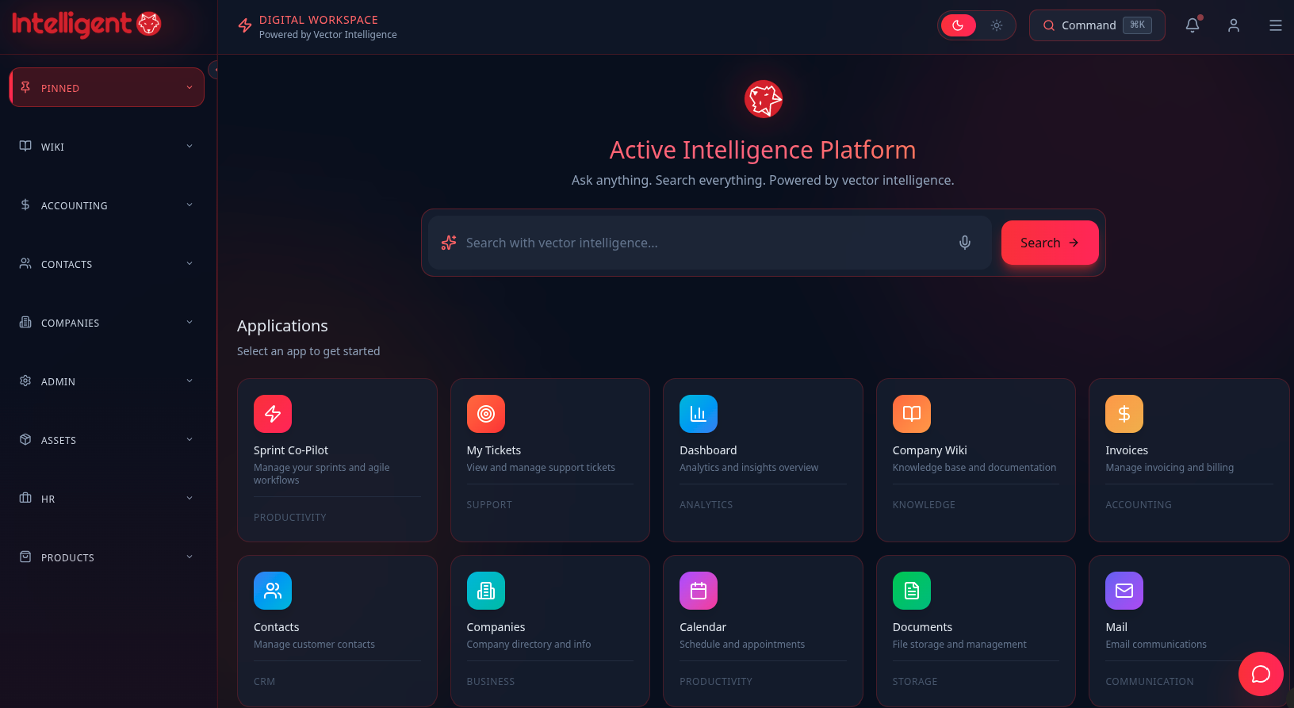Switch to dark mode moon toggle
1294x708 pixels.
tap(958, 25)
